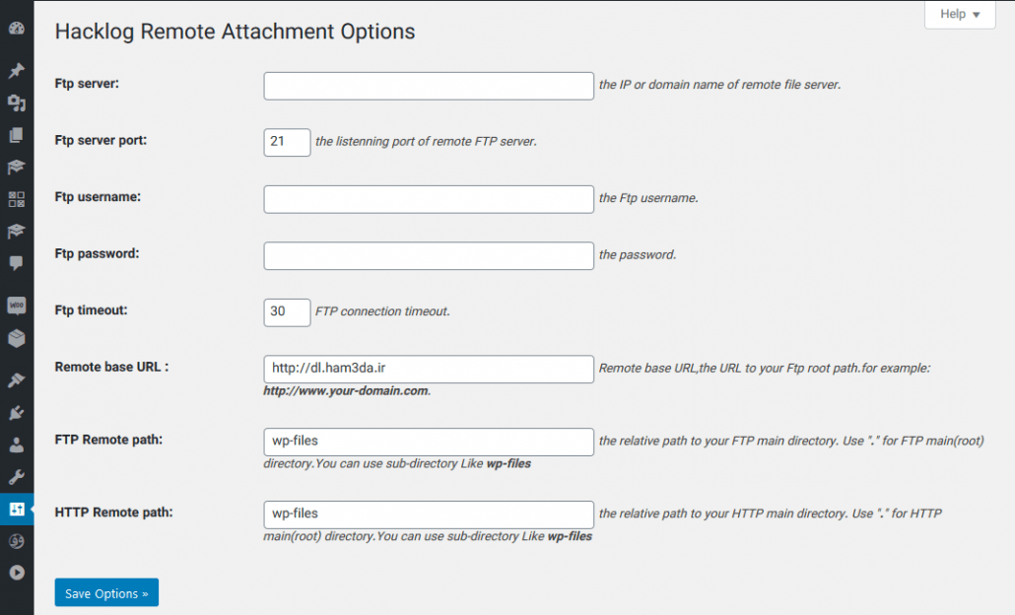Open the Dashboard from the sidebar
The height and width of the screenshot is (615, 1015).
17,29
